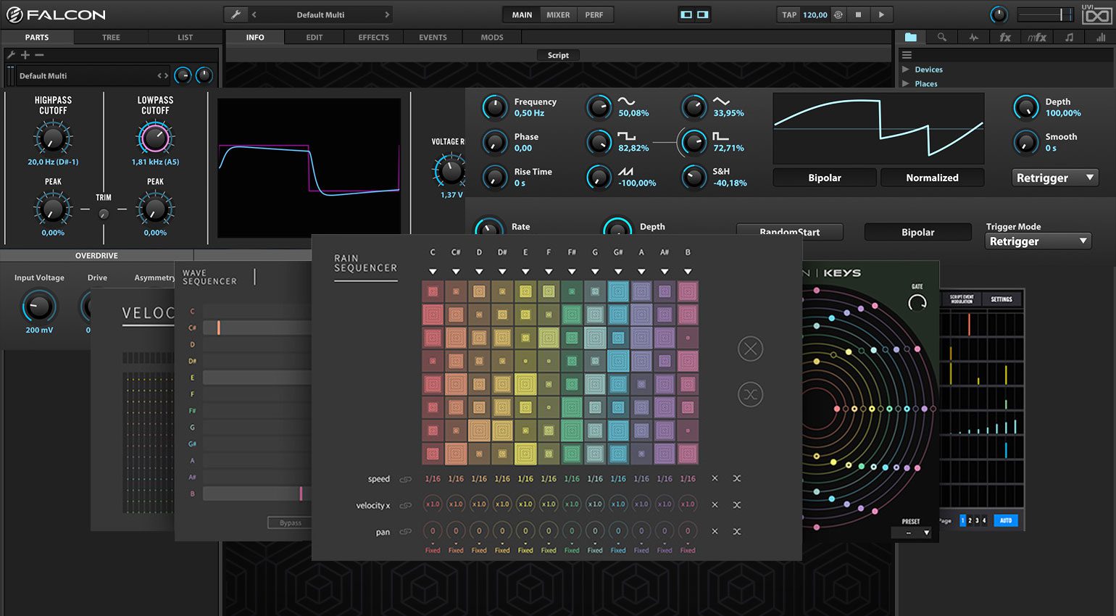Open the wrench menu beside the Default Multi preset
1116x616 pixels.
tap(236, 14)
